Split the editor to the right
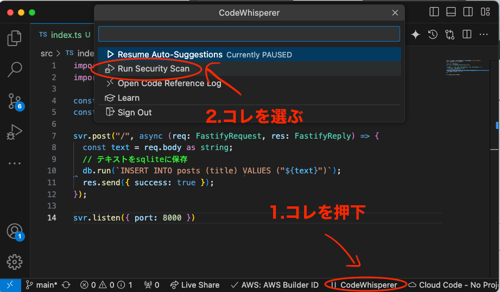Viewport: 500px width, 292px height. click(x=467, y=34)
